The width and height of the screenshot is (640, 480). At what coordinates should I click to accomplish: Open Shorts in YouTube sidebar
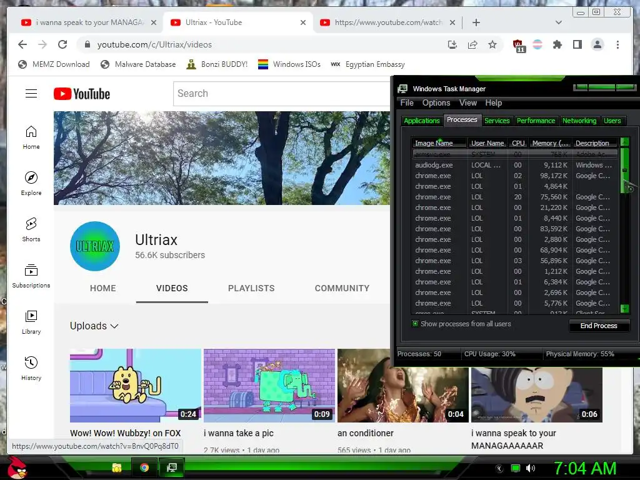31,230
